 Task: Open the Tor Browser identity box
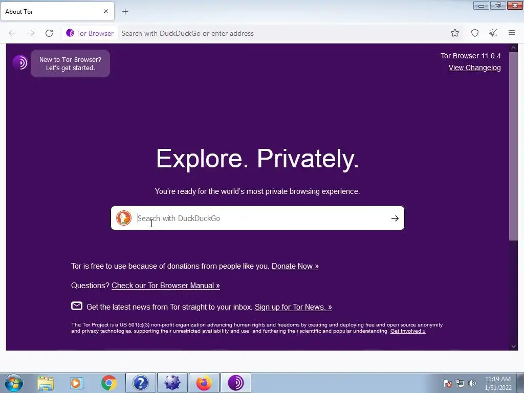pyautogui.click(x=90, y=33)
